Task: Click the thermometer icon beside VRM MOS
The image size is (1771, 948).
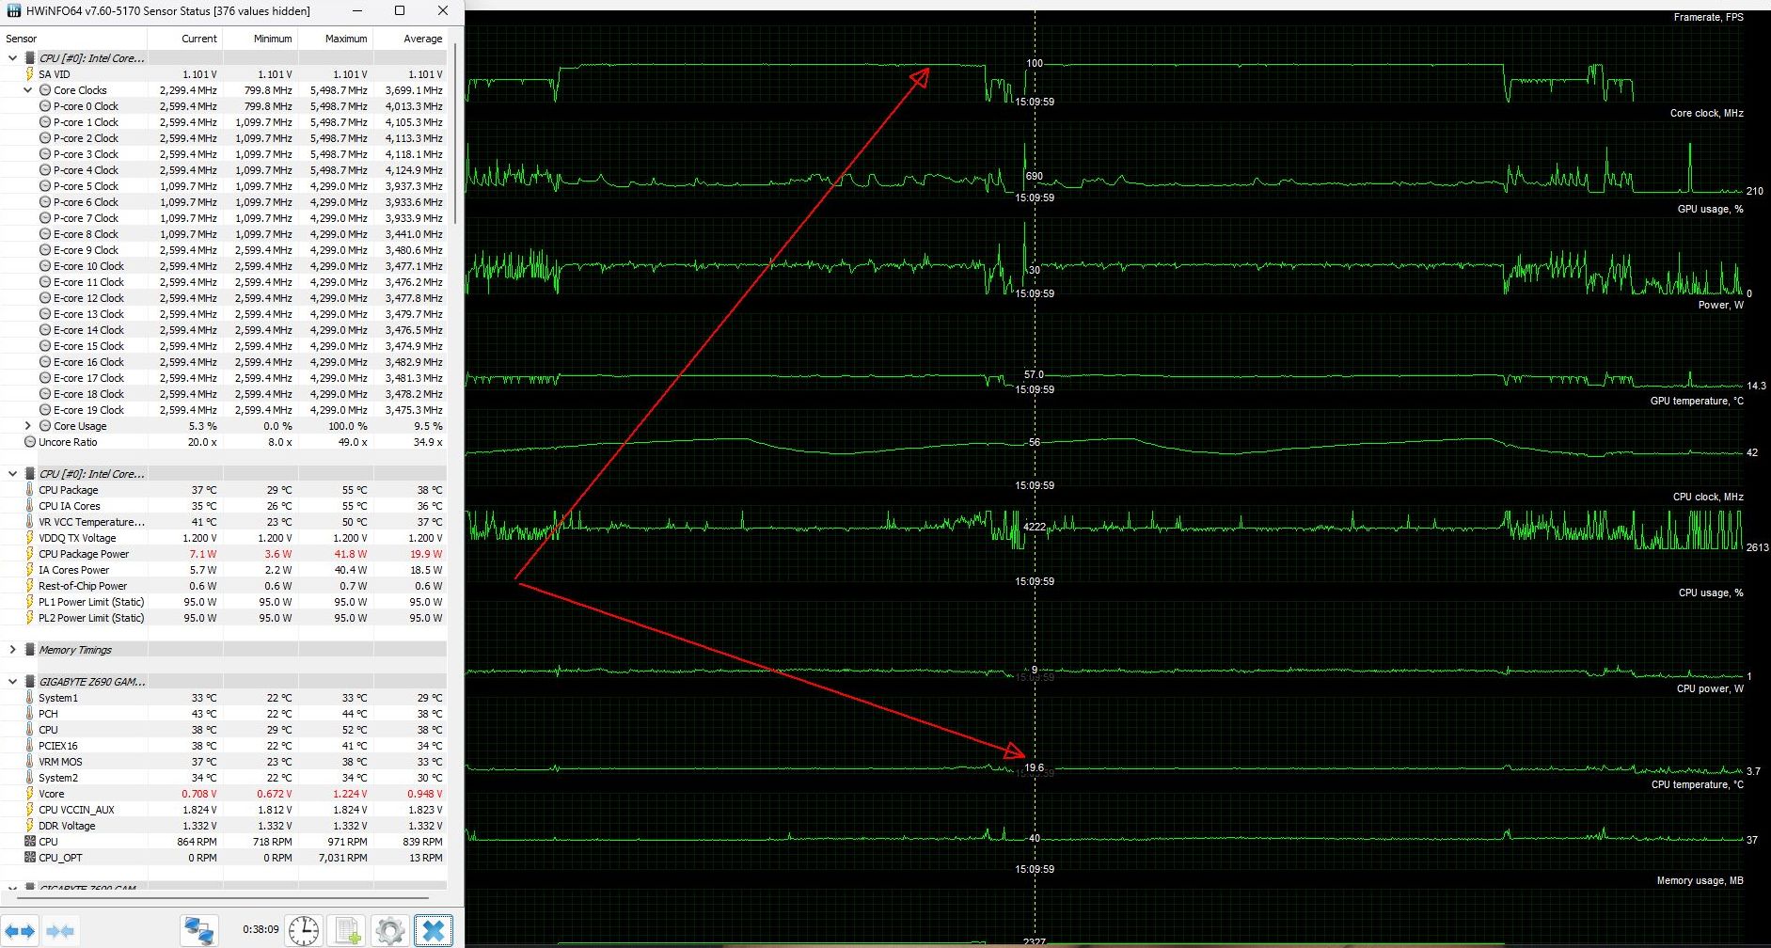Action: coord(30,762)
